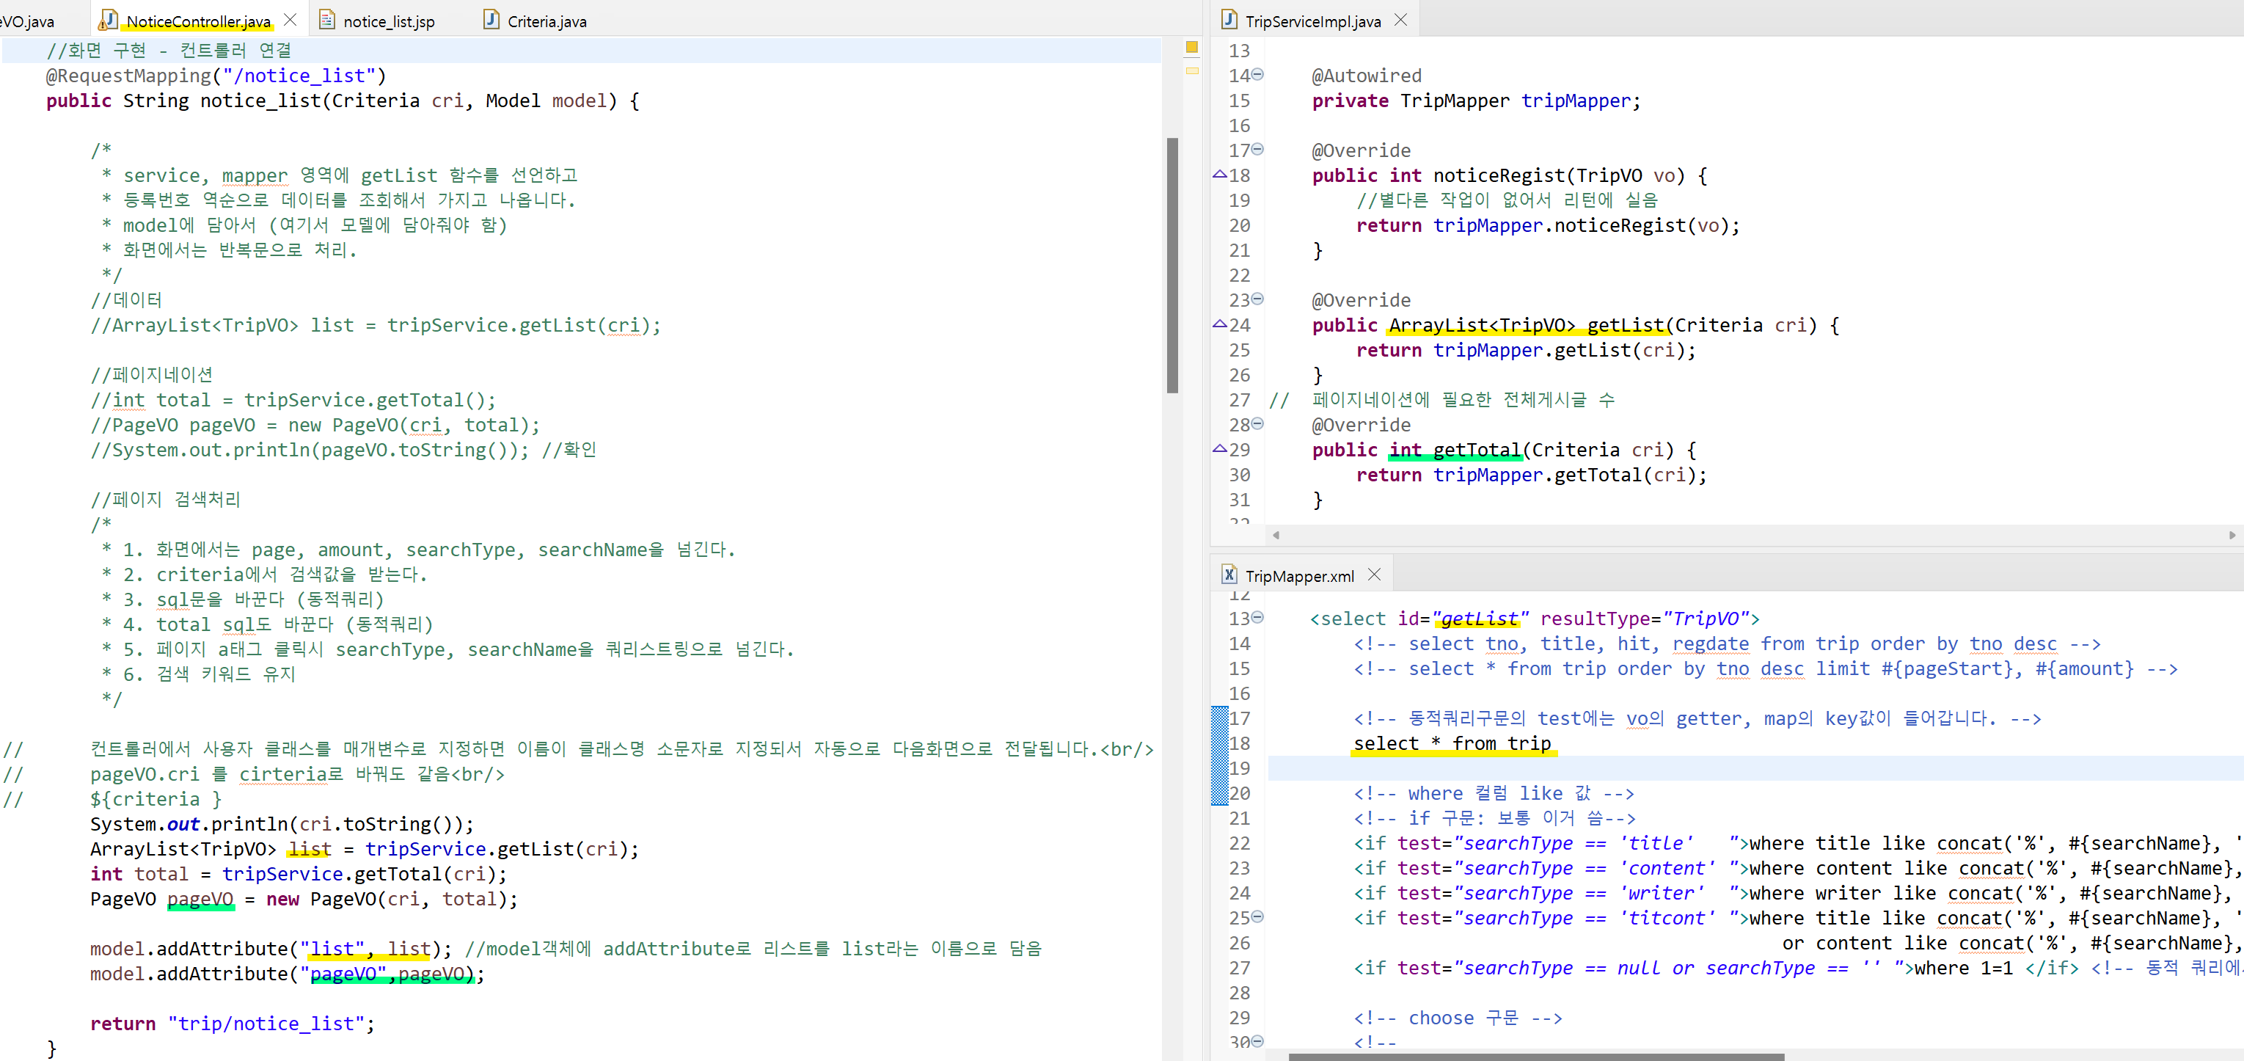
Task: Click the override indicator on line 18
Action: point(1219,175)
